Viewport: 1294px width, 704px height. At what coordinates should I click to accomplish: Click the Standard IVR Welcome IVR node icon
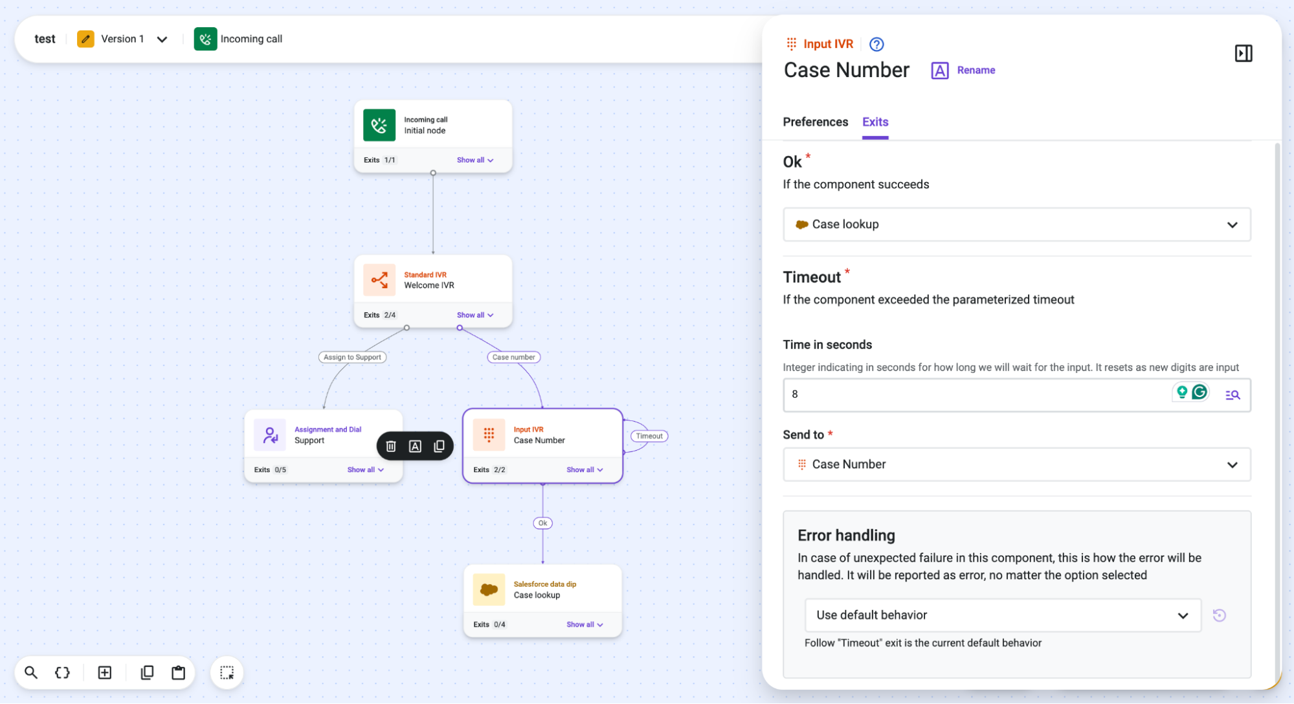[379, 280]
